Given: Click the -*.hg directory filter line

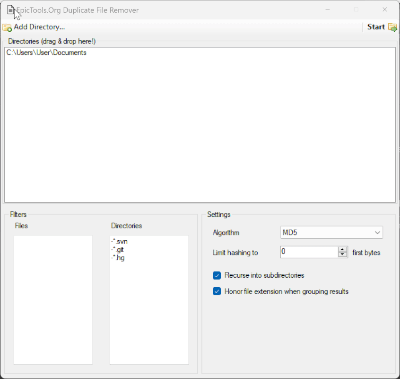Looking at the screenshot, I should click(118, 258).
